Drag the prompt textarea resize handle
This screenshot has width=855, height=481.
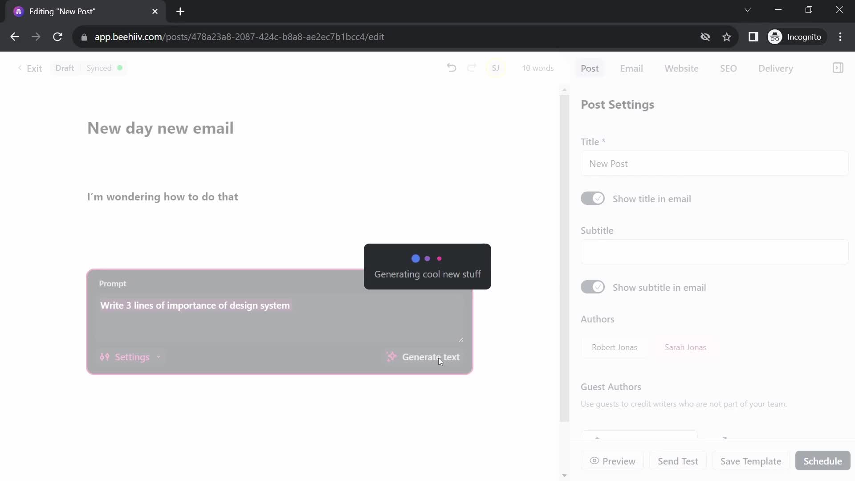click(461, 339)
